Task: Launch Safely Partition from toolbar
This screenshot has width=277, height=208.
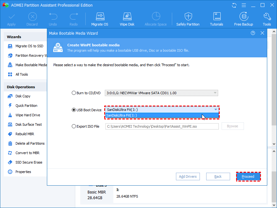Action: [188, 19]
